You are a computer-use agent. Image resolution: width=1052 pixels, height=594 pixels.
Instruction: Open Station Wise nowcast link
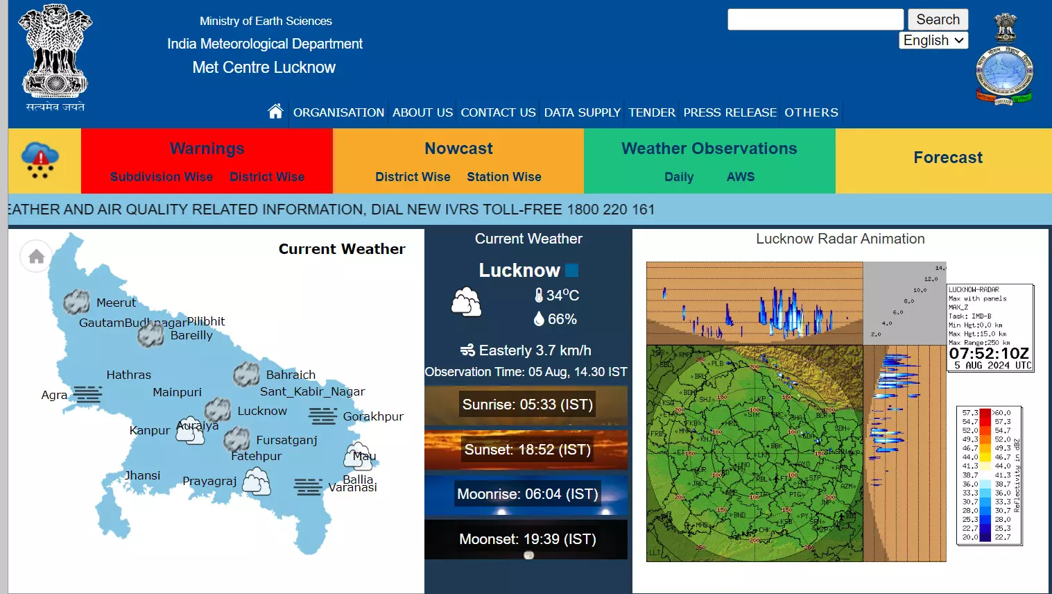click(503, 177)
